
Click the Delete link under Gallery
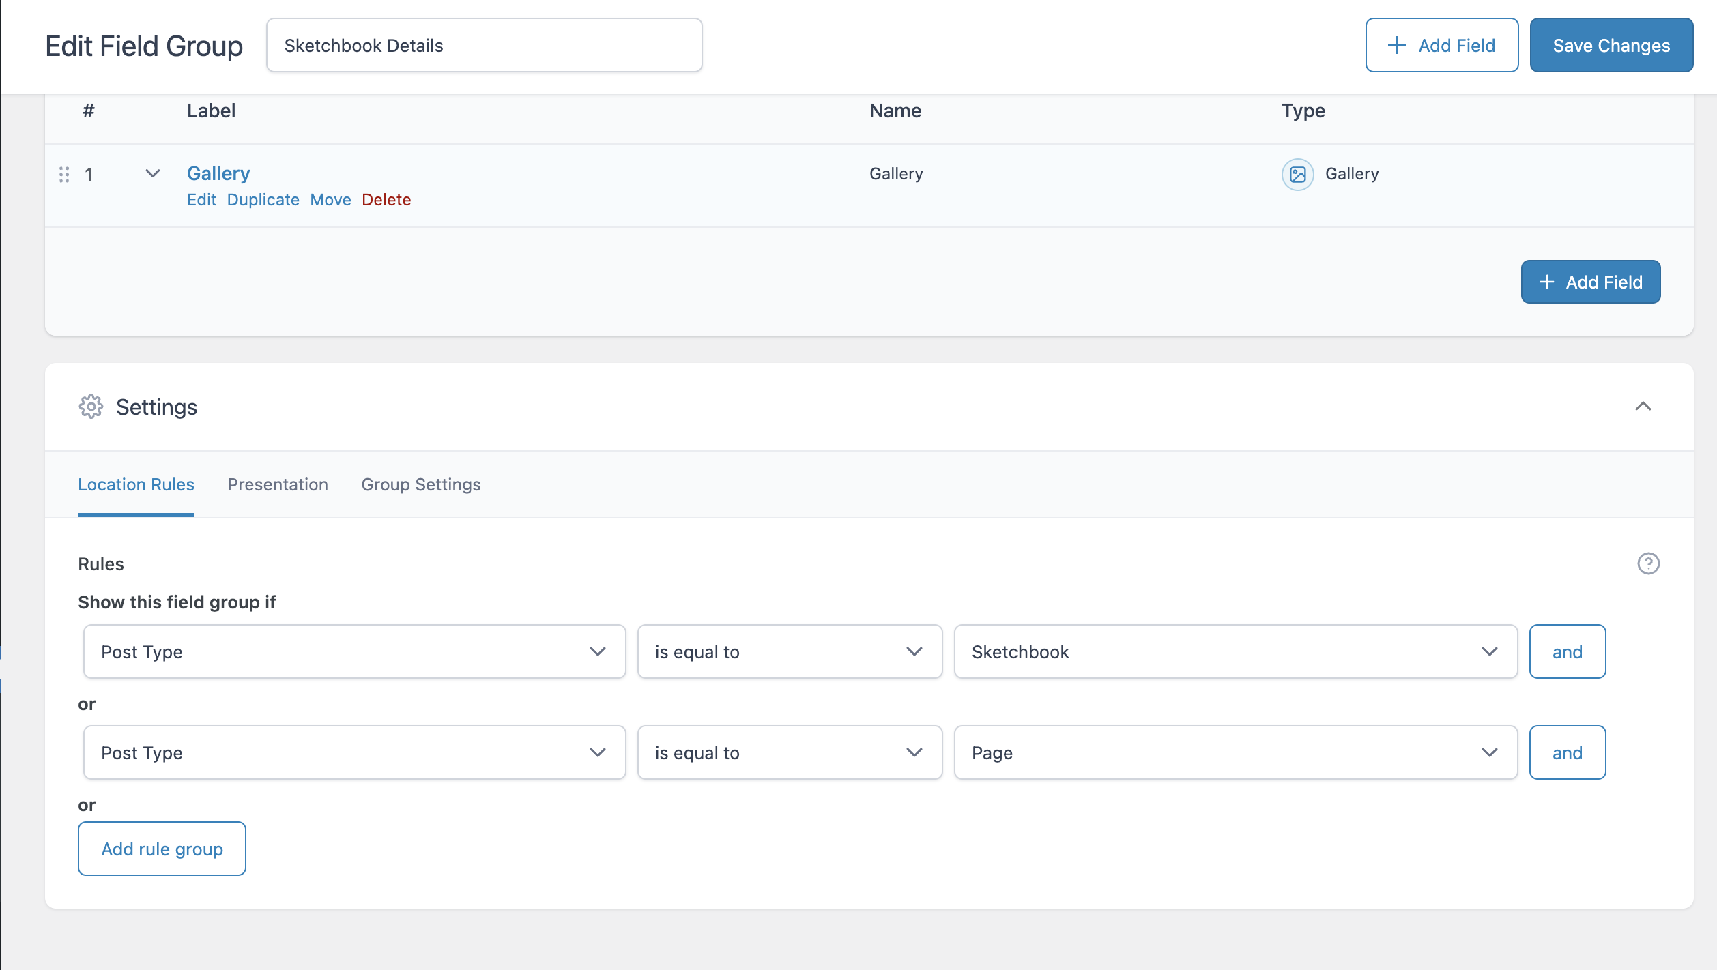point(386,200)
